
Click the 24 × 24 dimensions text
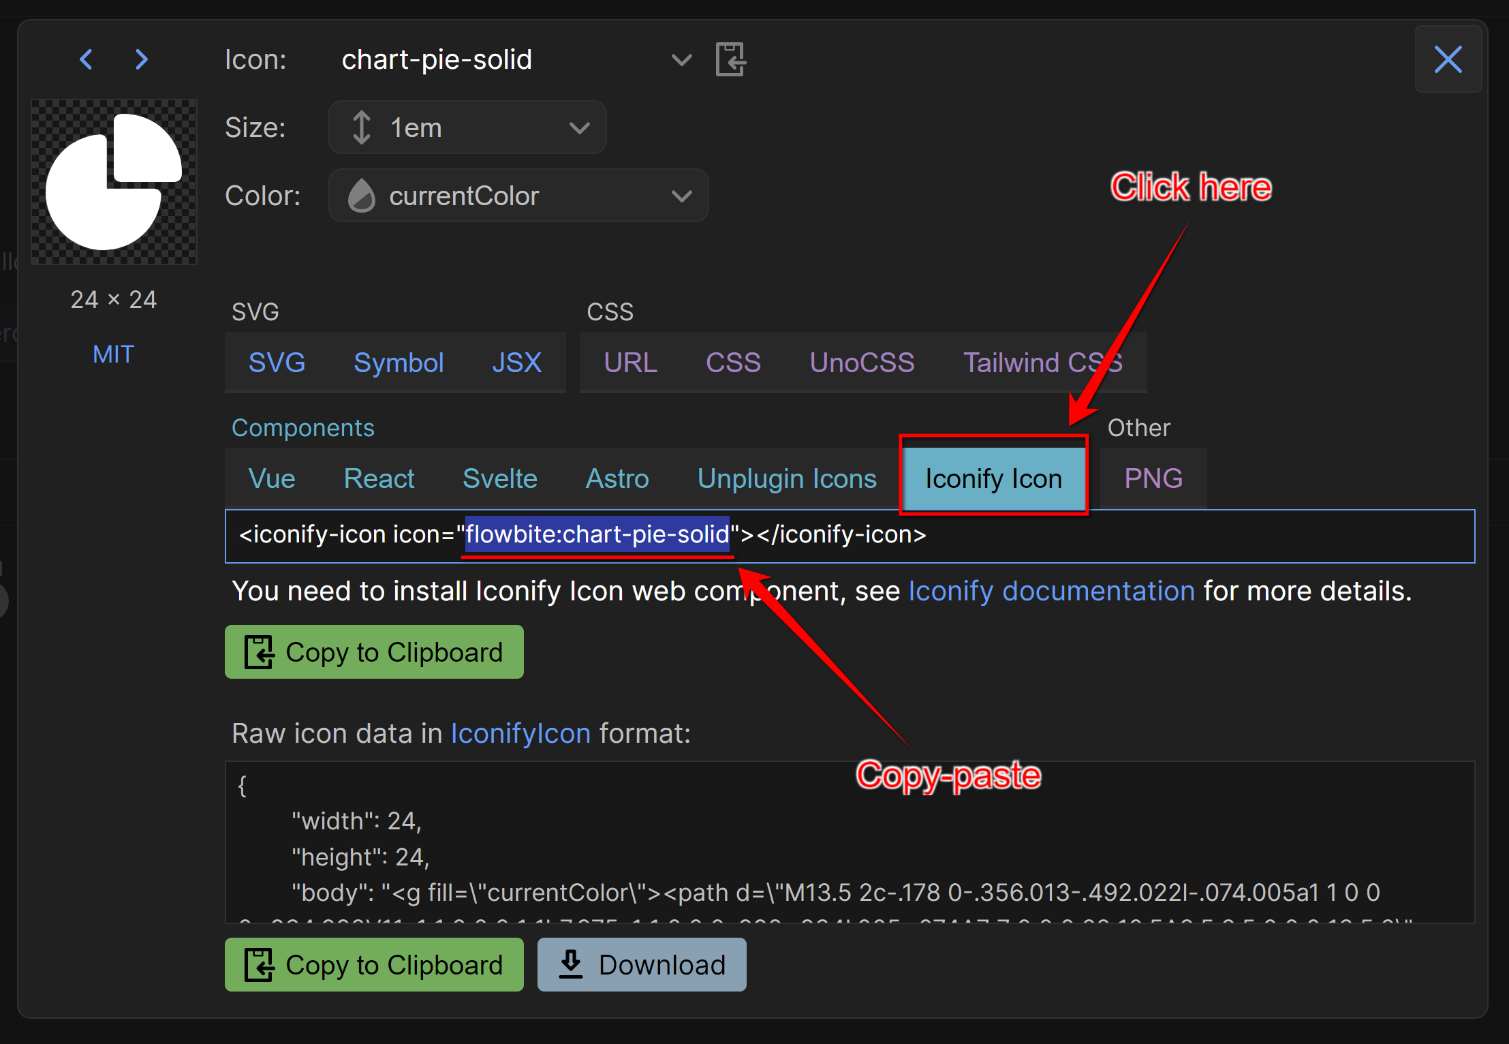pos(114,299)
